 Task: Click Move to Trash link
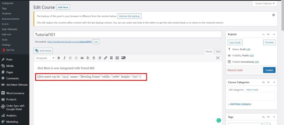(235, 70)
